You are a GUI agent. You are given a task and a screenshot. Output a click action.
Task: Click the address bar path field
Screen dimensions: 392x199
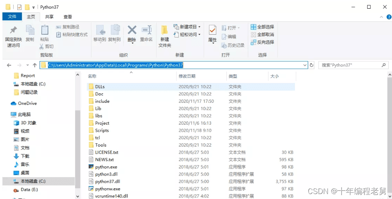click(174, 65)
